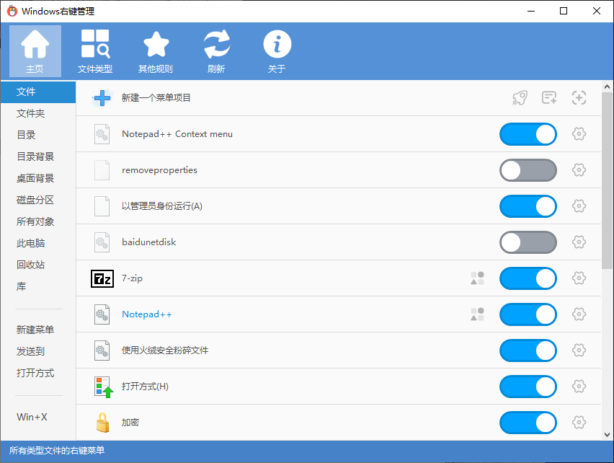The image size is (614, 463).
Task: Click the file icon beside Notepad++ Context menu
Action: [102, 134]
